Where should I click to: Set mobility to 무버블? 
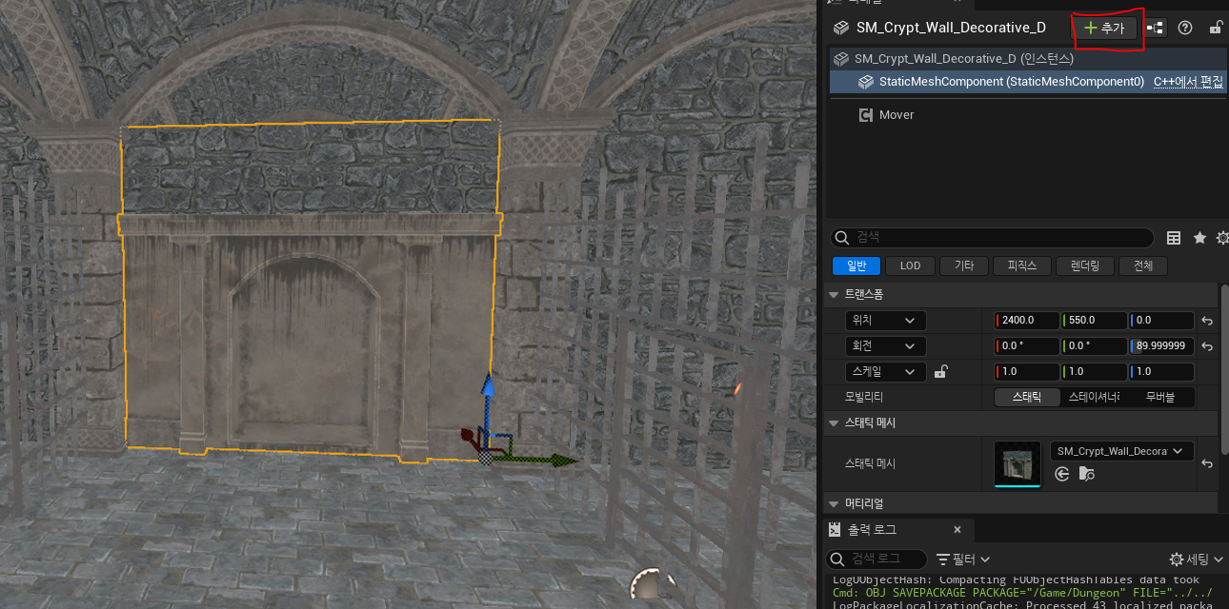click(x=1160, y=397)
